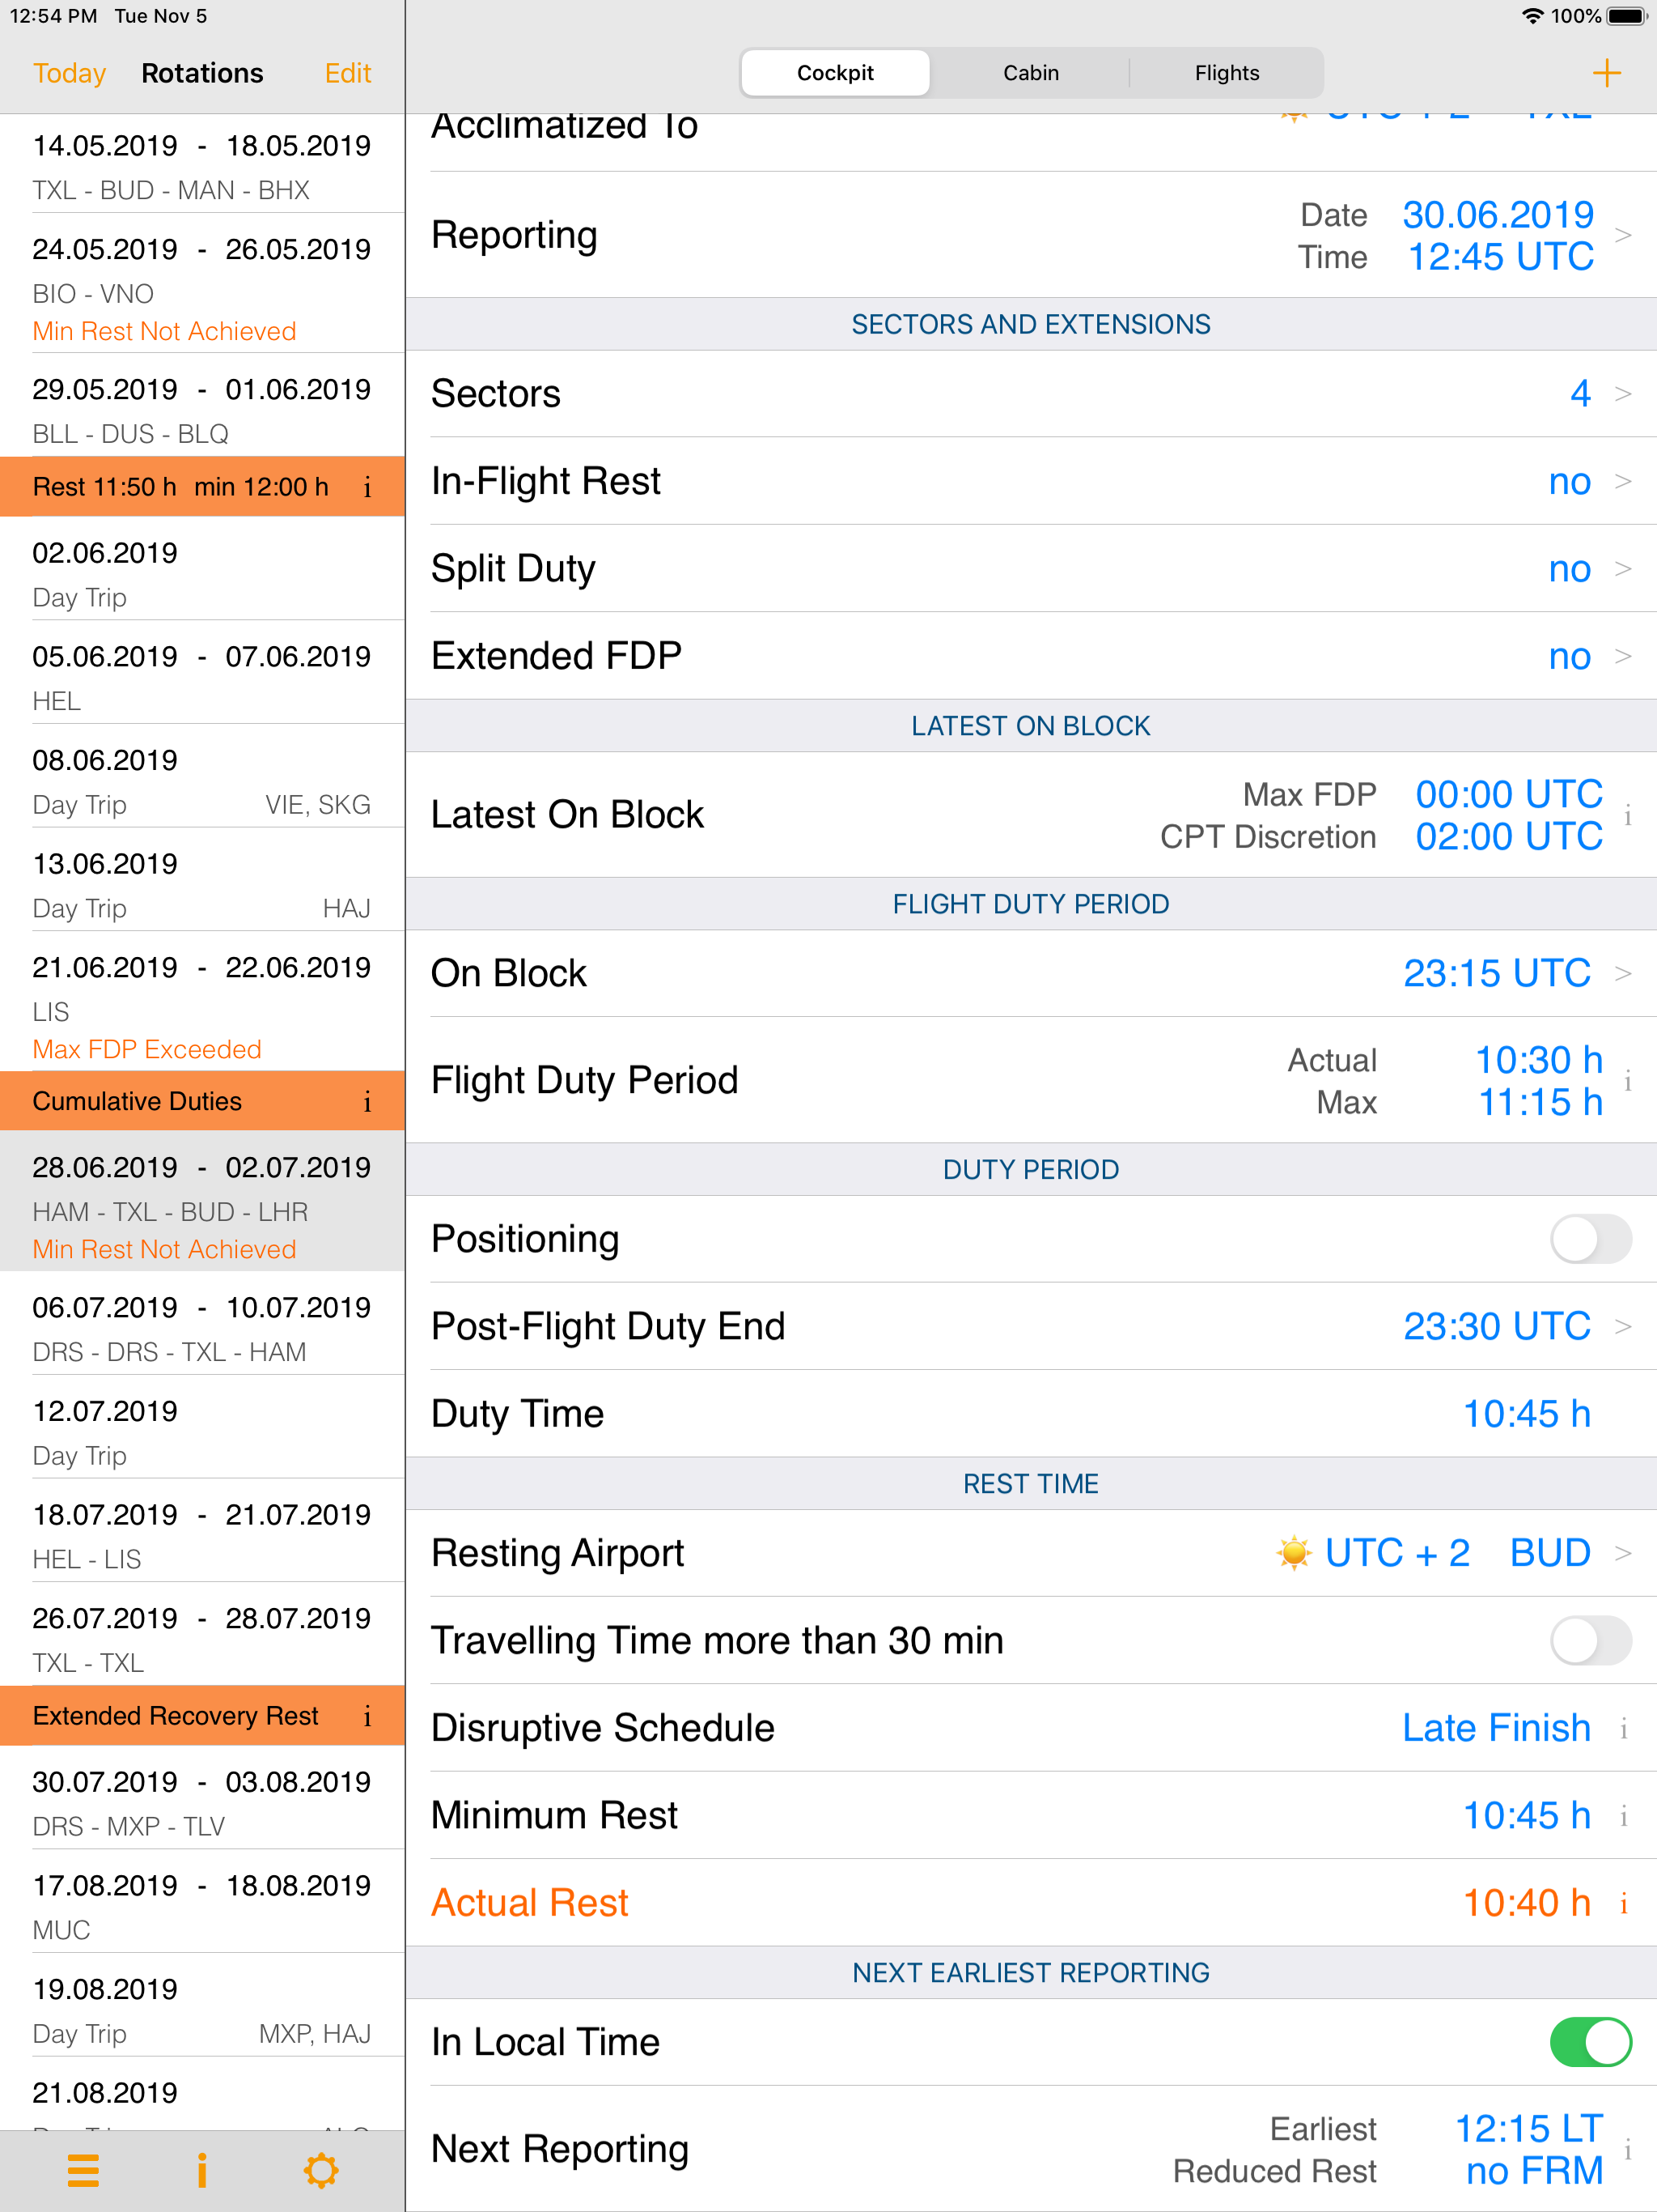Expand the Sectors row chevron
This screenshot has width=1657, height=2212.
pyautogui.click(x=1624, y=394)
